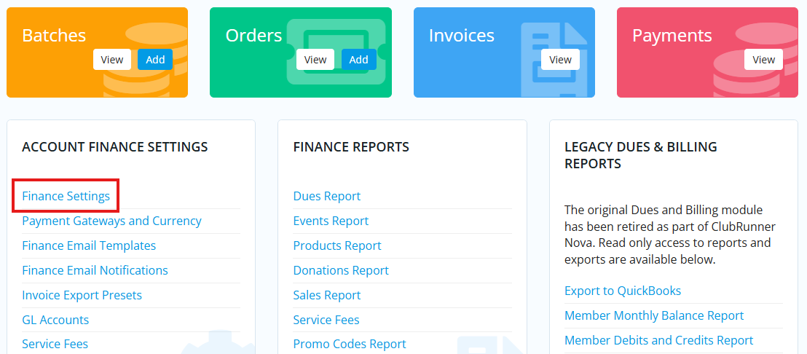View payments in the Payments card
807x354 pixels.
pos(763,60)
